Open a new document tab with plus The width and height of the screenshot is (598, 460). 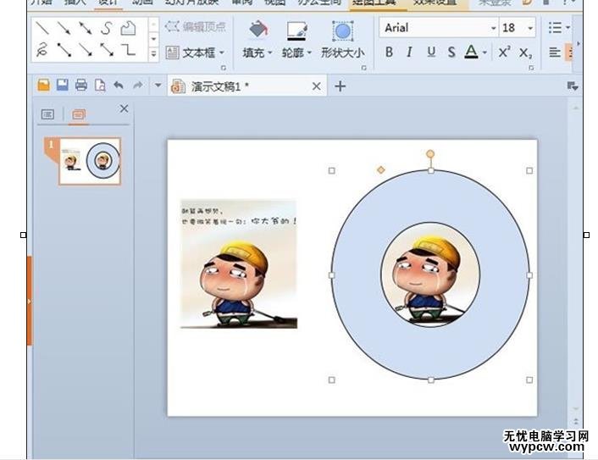pos(341,86)
